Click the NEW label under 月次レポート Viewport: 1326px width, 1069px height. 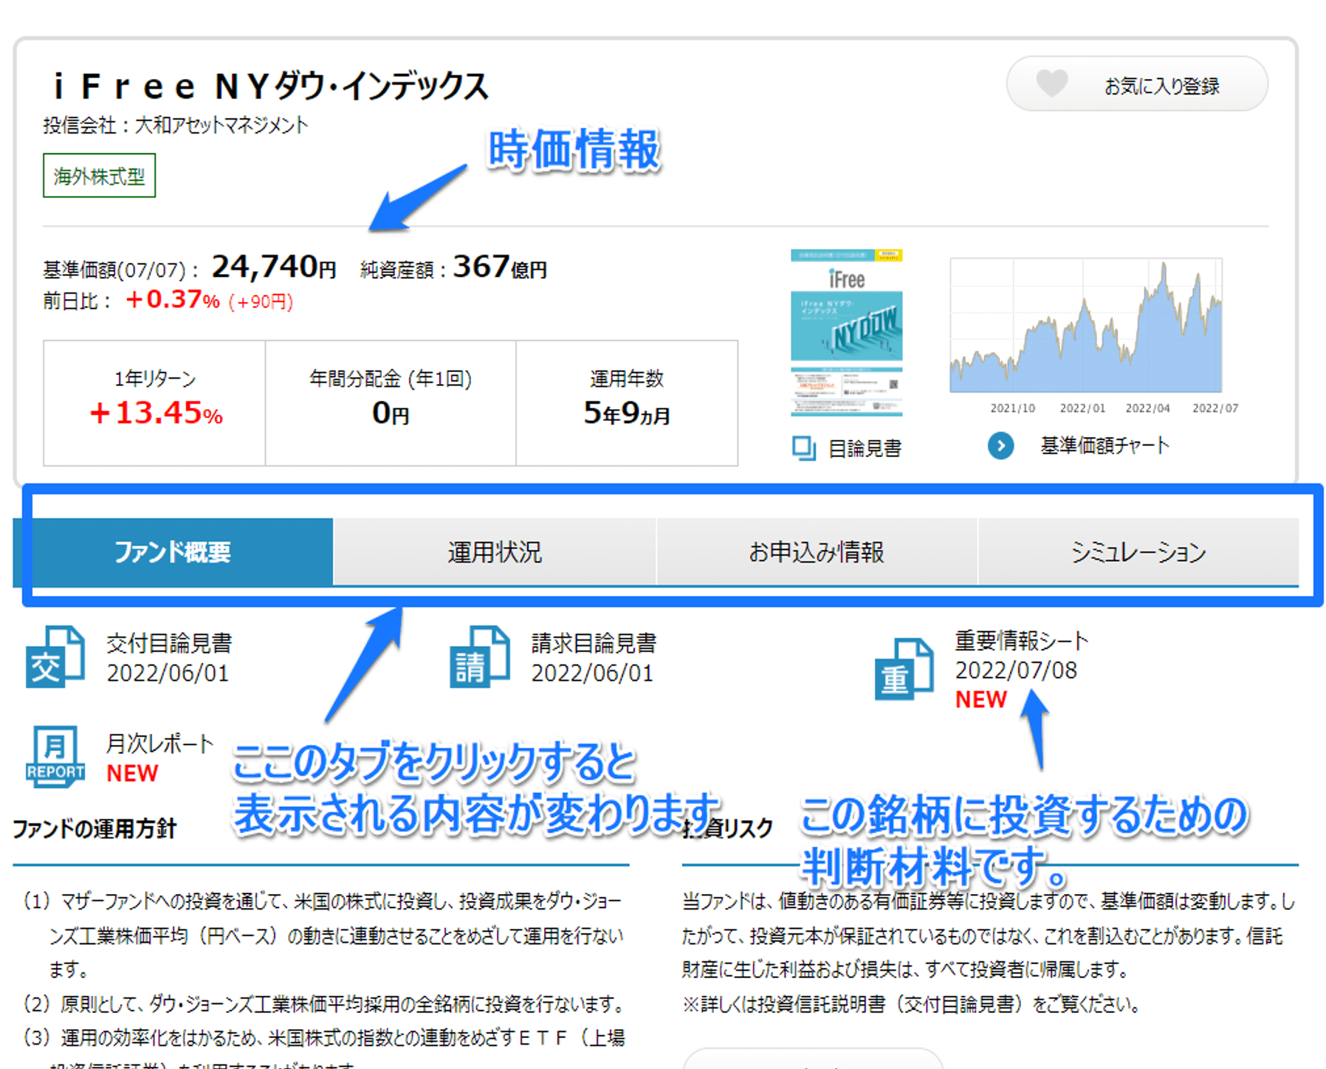pos(132,773)
